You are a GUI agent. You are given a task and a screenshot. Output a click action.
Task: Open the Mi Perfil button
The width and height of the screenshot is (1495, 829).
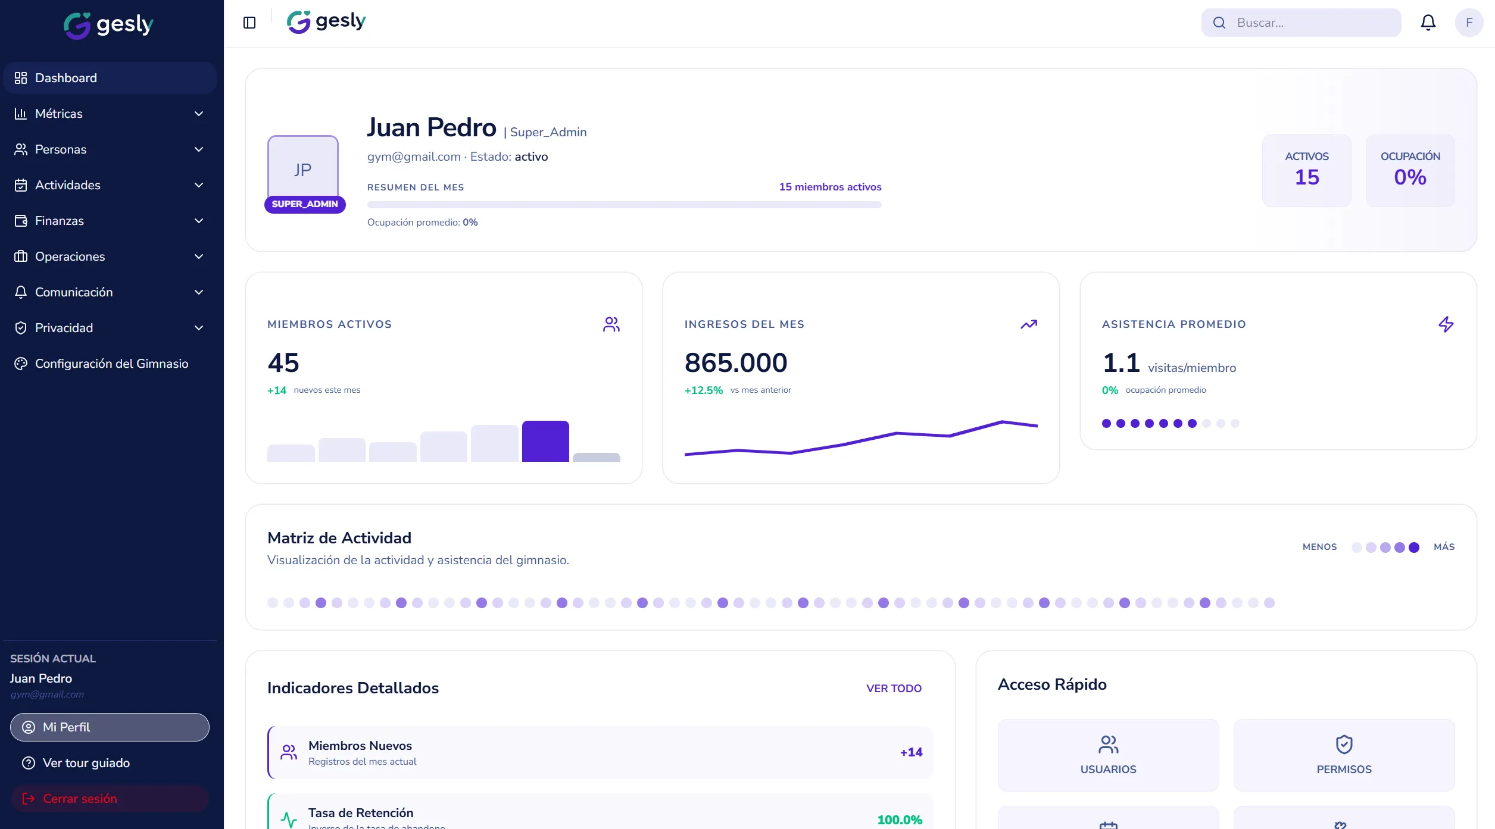[x=110, y=727]
